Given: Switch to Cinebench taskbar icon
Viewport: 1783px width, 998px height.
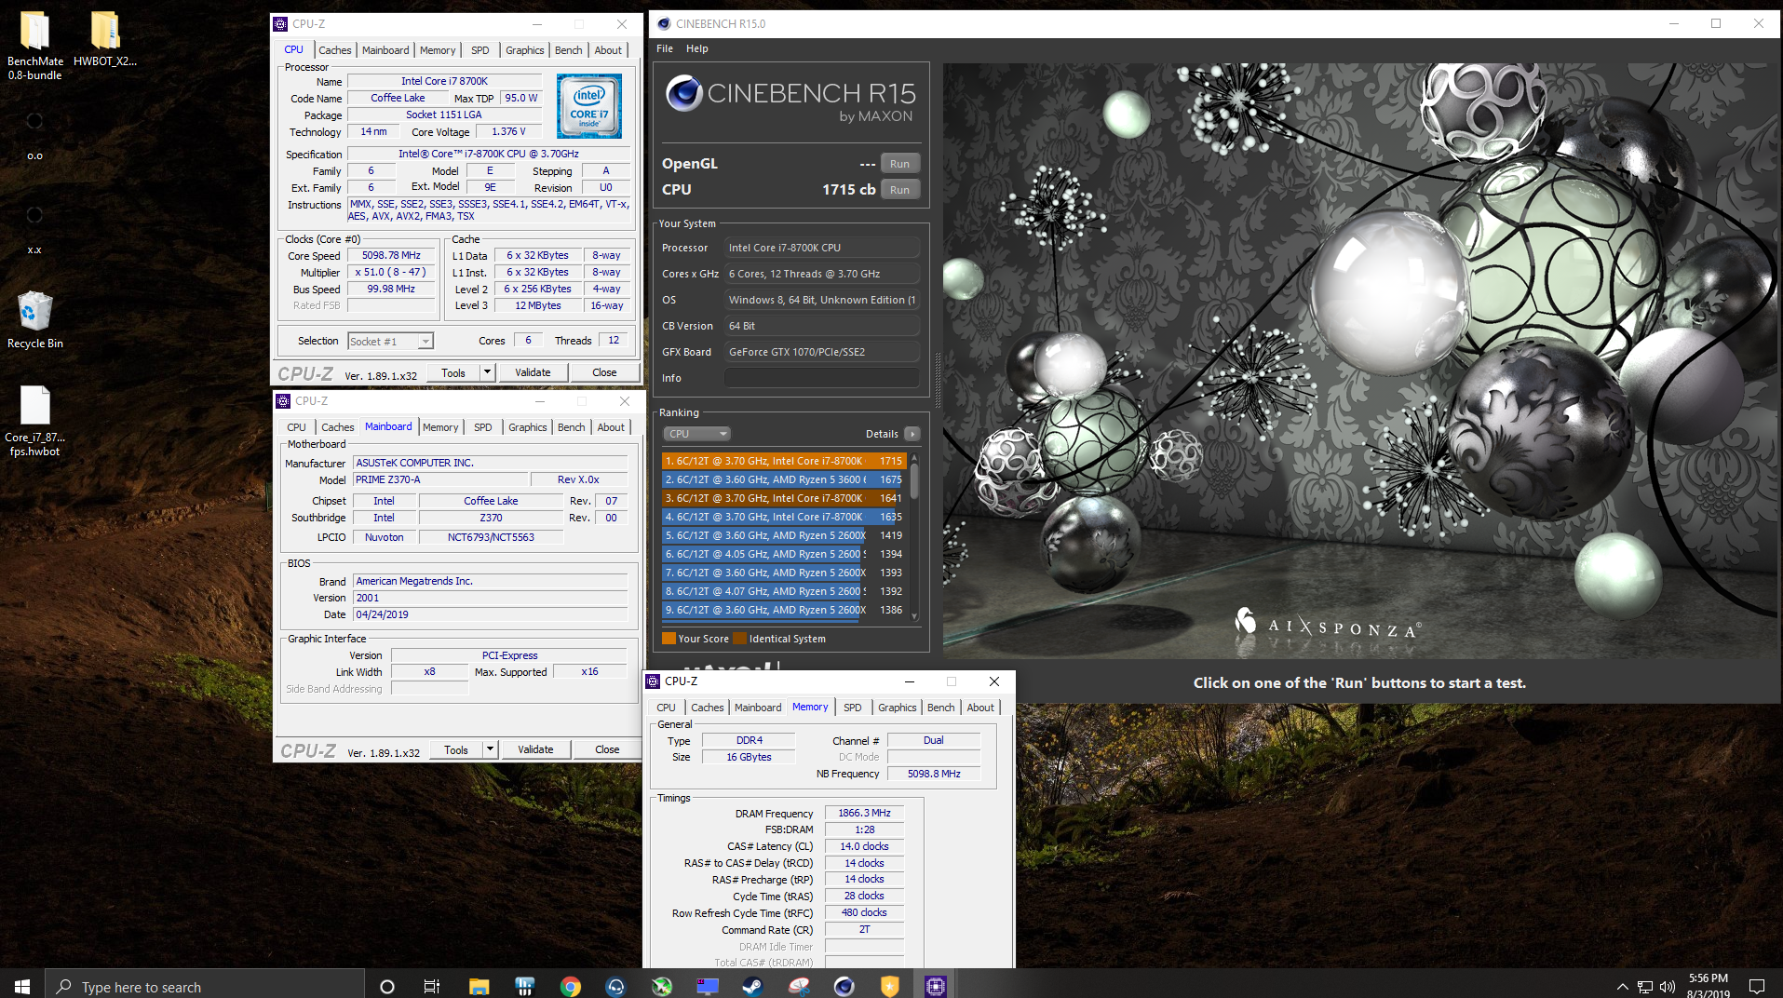Looking at the screenshot, I should [844, 986].
